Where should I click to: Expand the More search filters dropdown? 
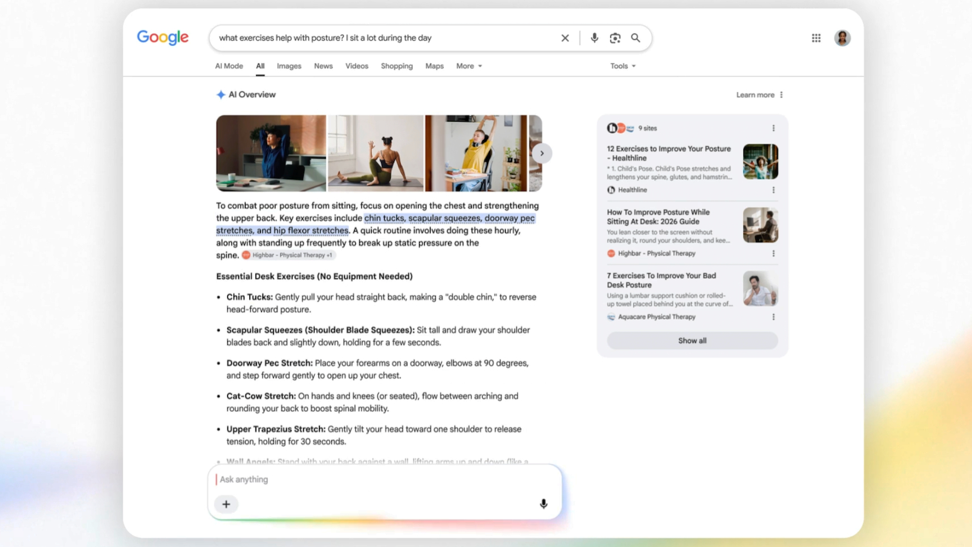pos(469,66)
